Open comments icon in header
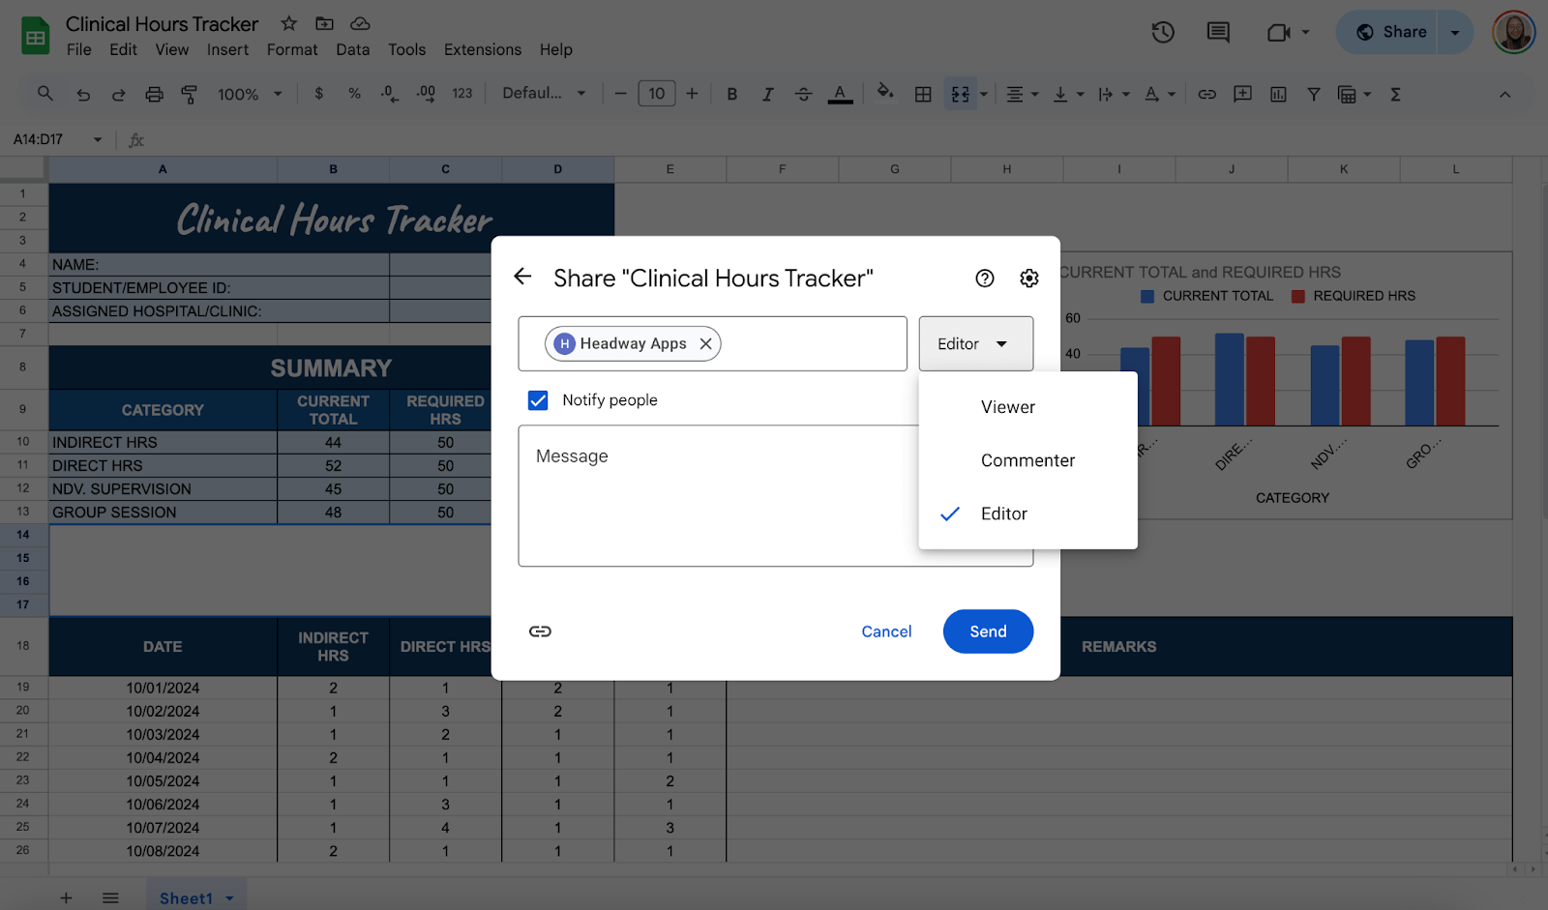Viewport: 1548px width, 910px height. (1218, 33)
